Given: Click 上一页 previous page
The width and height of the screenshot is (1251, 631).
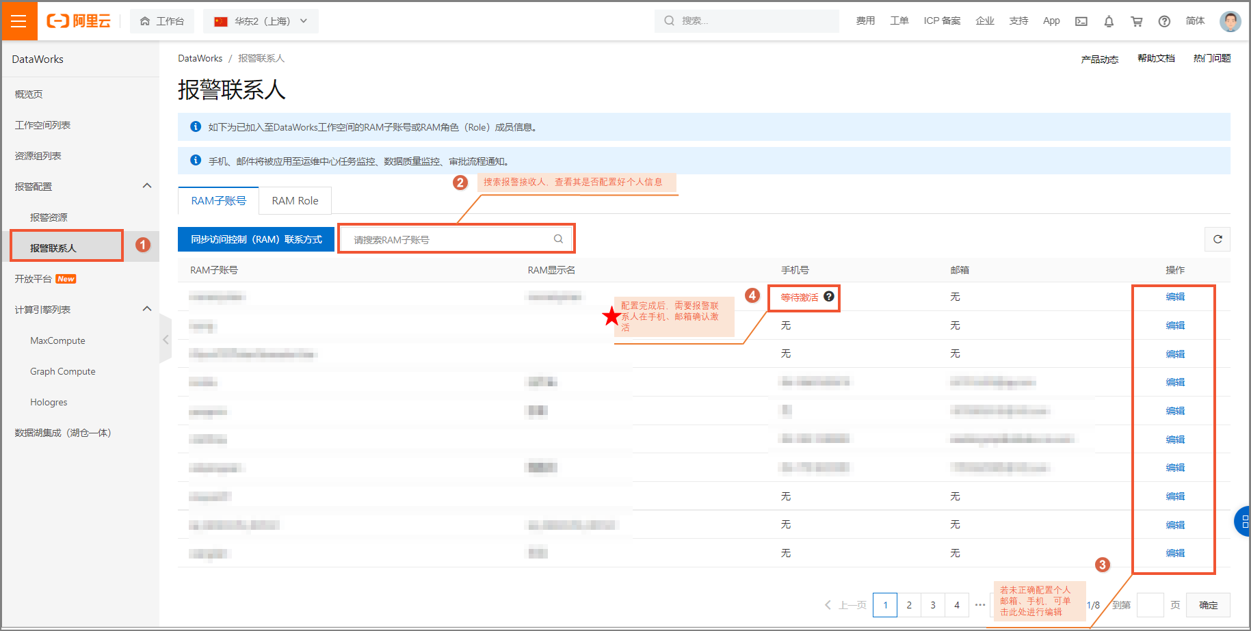Looking at the screenshot, I should pos(845,605).
